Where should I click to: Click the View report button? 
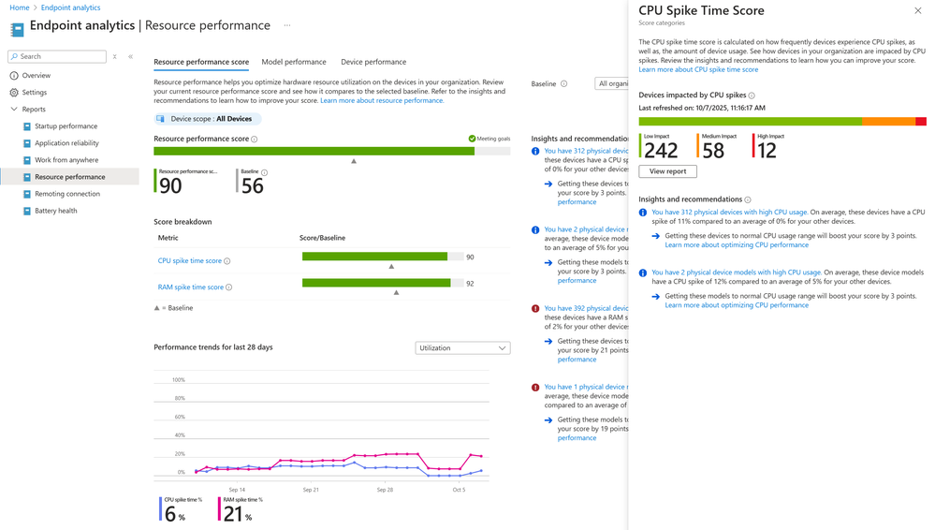(668, 171)
